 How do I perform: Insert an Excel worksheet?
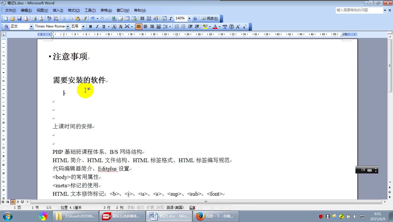[x=134, y=18]
